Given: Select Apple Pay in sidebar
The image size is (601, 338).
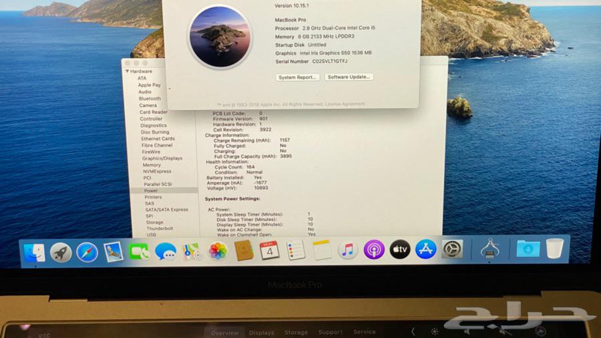Looking at the screenshot, I should pos(149,85).
